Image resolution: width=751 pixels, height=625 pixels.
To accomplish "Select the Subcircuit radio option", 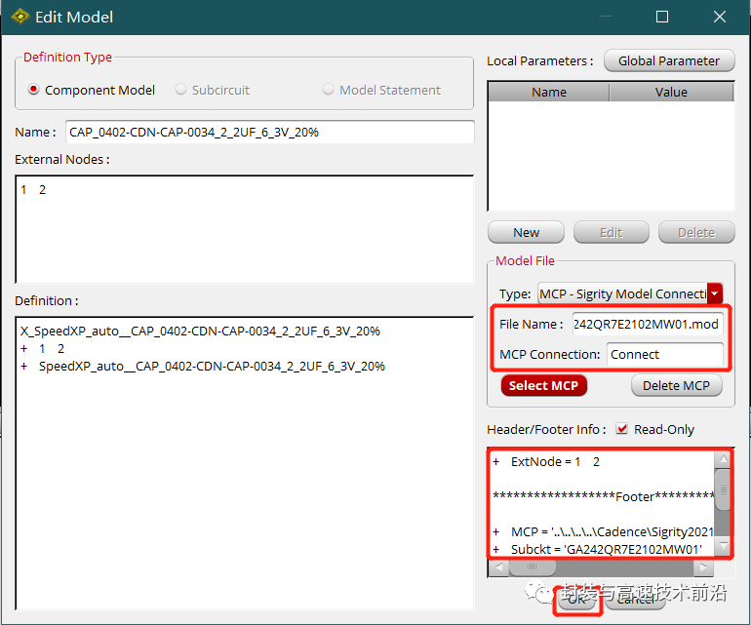I will (x=180, y=90).
